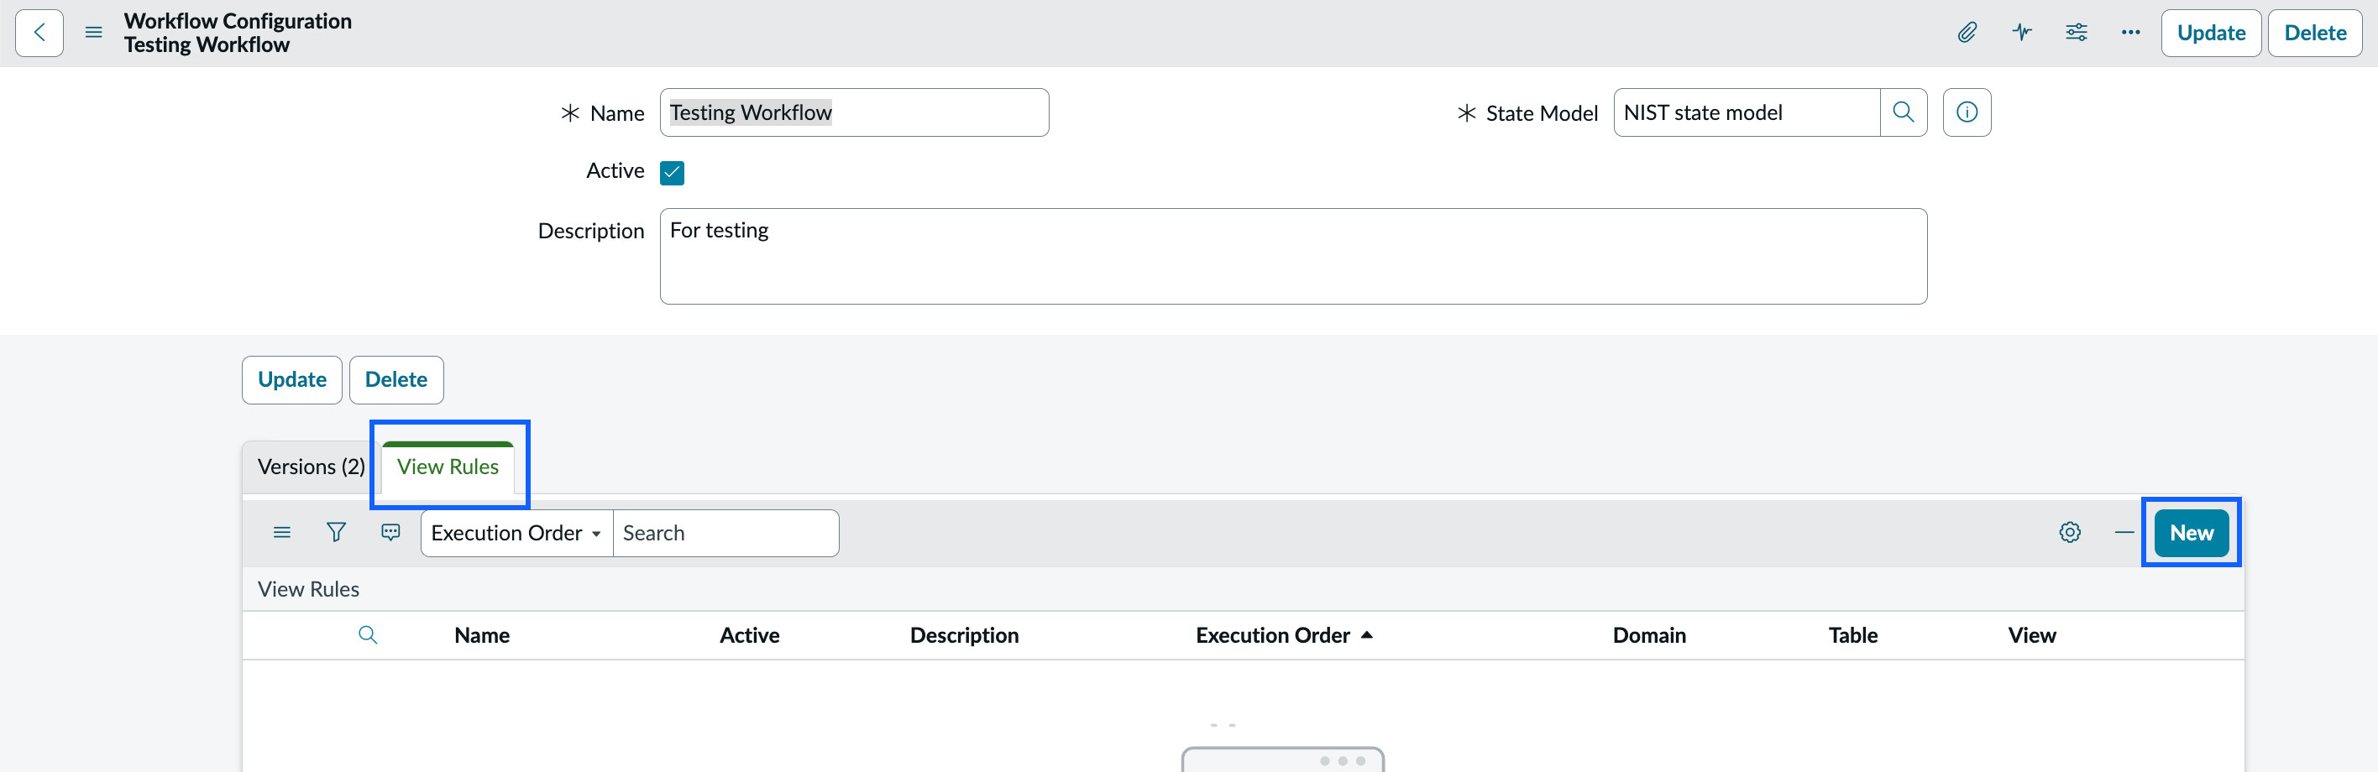Click into the Description text area
Screen dimensions: 2378x772
coord(1293,257)
